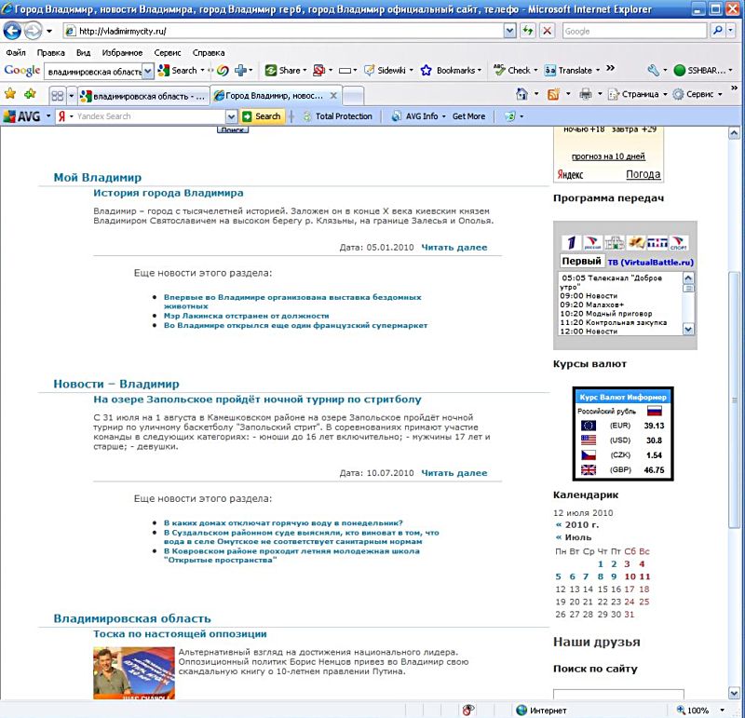Screen dimensions: 745x718
Task: Click in the Google search box at top right
Action: [634, 32]
